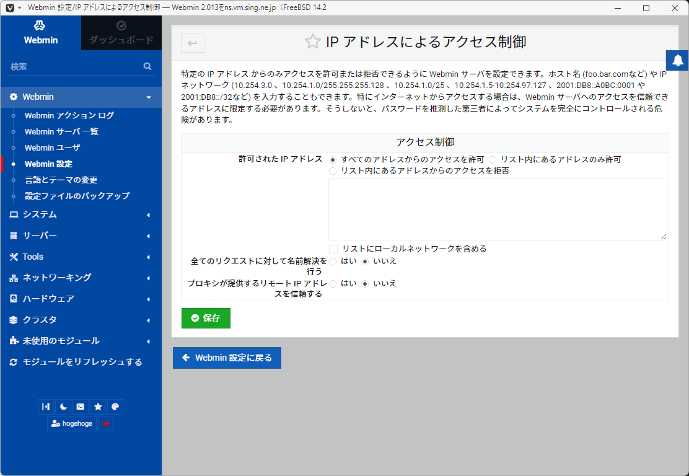Click the ダッシュボード gauge icon
The height and width of the screenshot is (476, 689).
(121, 25)
